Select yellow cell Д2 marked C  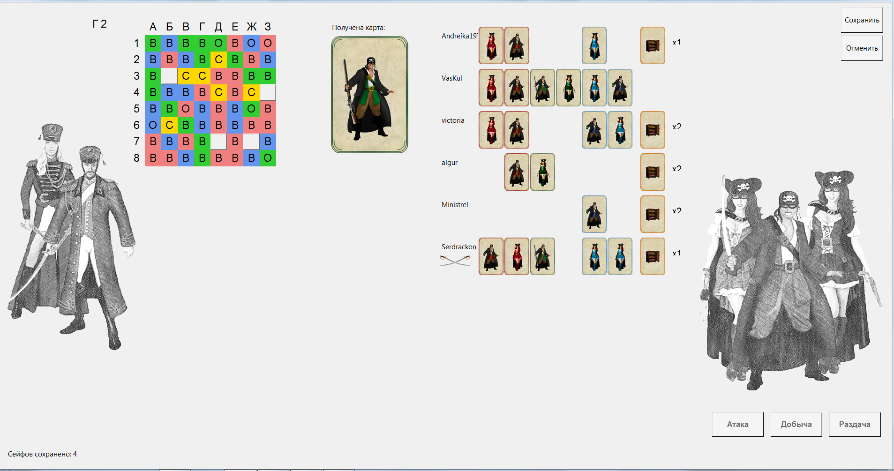pyautogui.click(x=218, y=60)
